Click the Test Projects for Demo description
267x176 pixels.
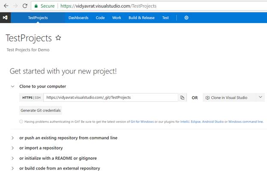28,50
